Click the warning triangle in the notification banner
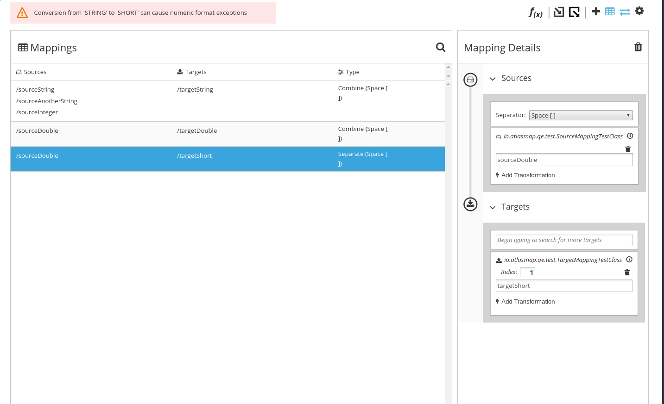The width and height of the screenshot is (664, 404). coord(22,12)
